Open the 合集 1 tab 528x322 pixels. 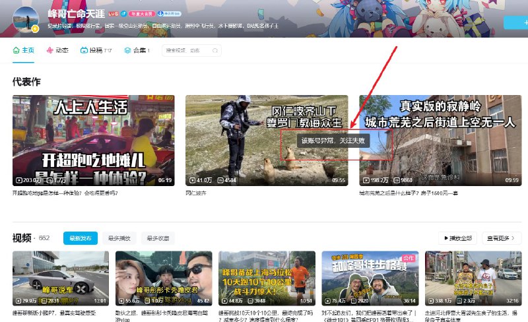point(137,50)
